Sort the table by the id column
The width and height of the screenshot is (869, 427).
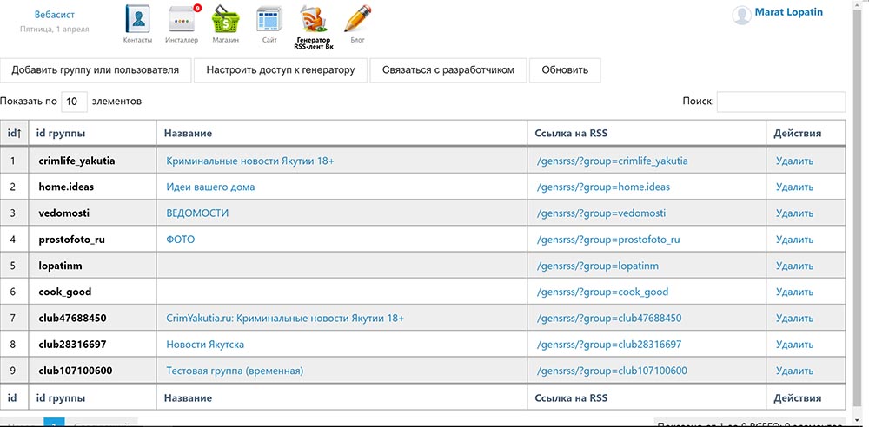[14, 133]
